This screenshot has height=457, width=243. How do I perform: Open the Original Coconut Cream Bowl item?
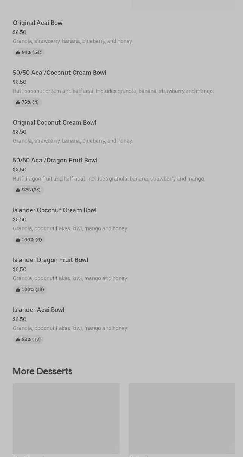tap(54, 122)
